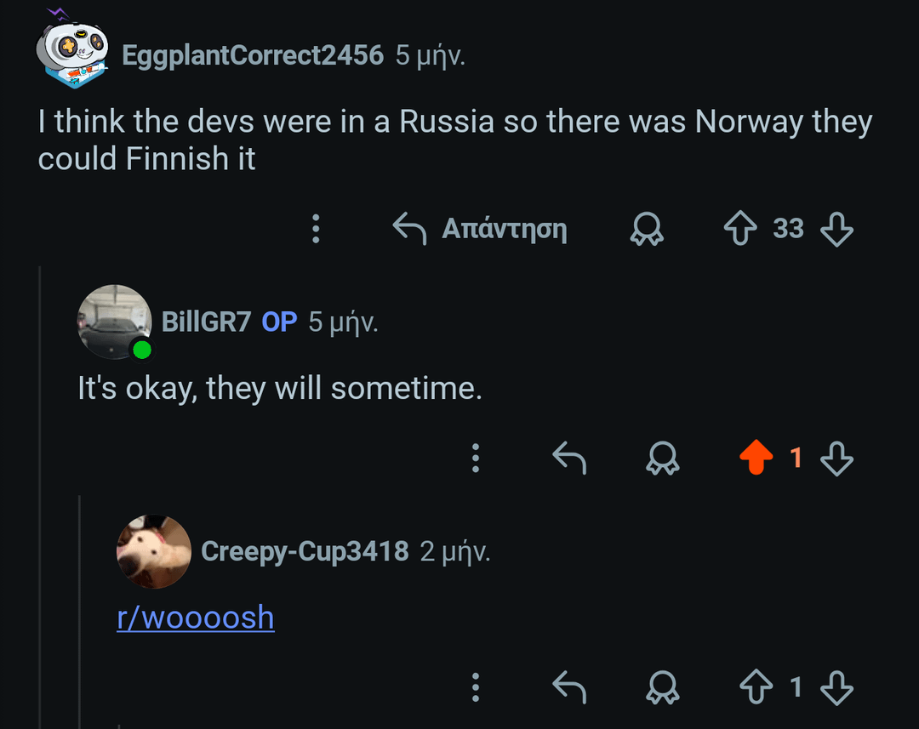The height and width of the screenshot is (729, 919).
Task: Remove the orange upvote on BillGR7's comment
Action: (x=756, y=457)
